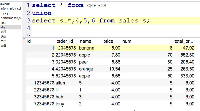Select the information_sch database in tree
Image resolution: width=200 pixels, height=111 pixels.
pos(11,8)
